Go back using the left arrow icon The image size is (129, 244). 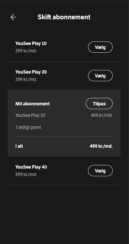click(13, 17)
